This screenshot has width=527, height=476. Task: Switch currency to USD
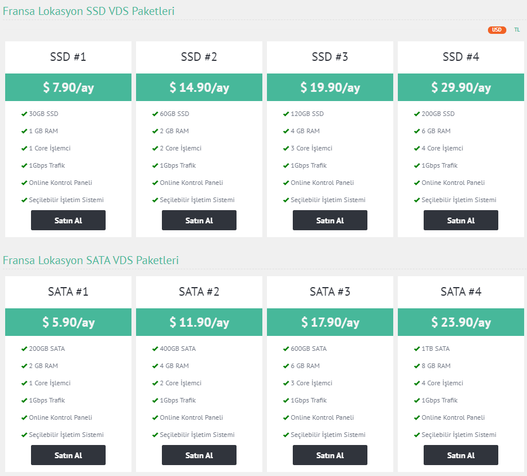(497, 30)
